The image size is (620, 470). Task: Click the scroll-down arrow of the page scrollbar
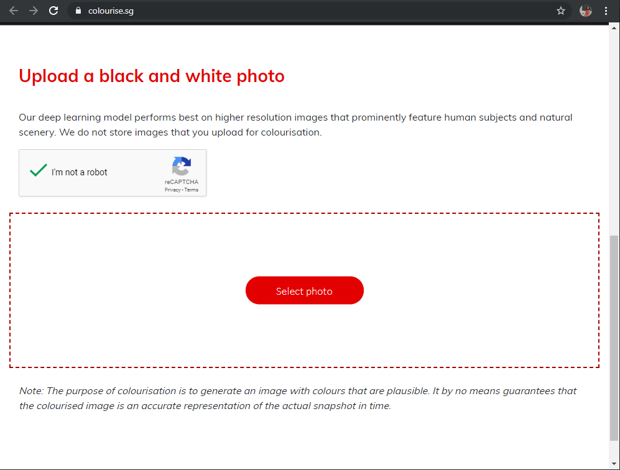[614, 463]
